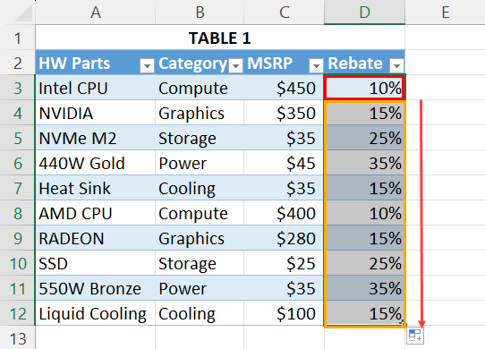Select row 12 header
This screenshot has height=349, width=485.
[17, 313]
